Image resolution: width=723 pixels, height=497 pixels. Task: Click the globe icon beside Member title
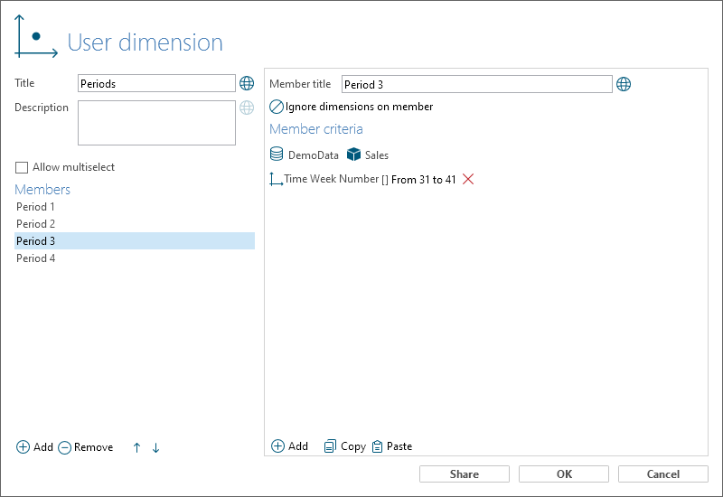point(624,84)
